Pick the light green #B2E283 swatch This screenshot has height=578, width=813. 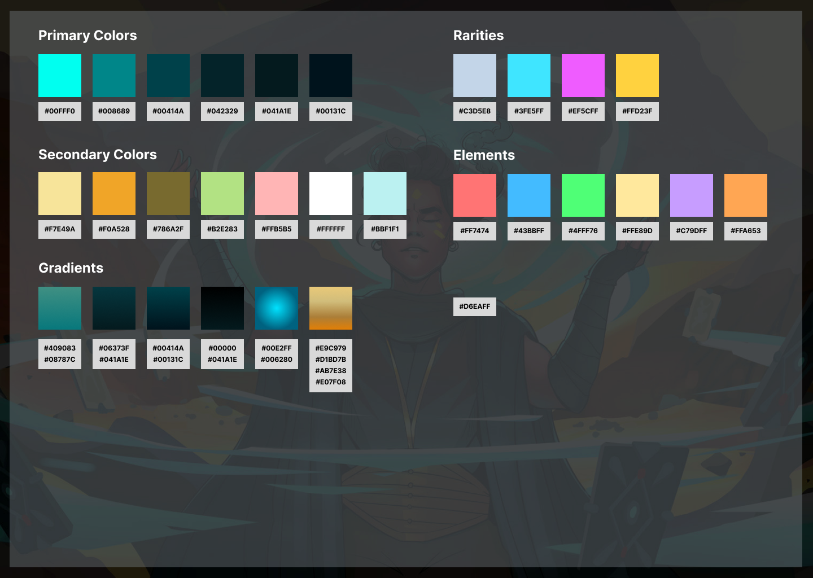click(x=222, y=194)
